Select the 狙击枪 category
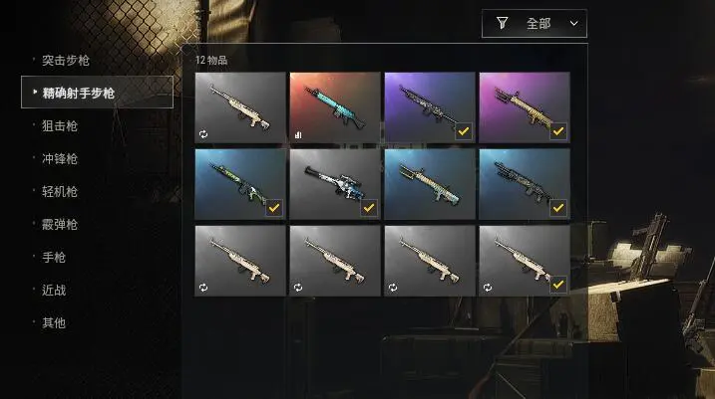Viewport: 715px width, 399px height. click(60, 126)
